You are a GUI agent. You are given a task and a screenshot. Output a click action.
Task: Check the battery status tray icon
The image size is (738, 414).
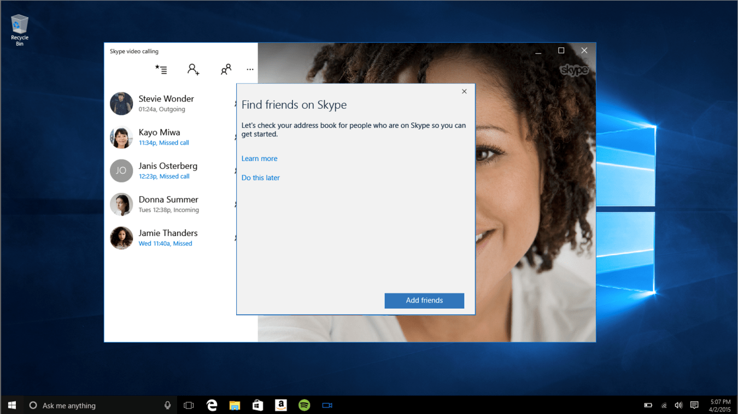coord(648,405)
